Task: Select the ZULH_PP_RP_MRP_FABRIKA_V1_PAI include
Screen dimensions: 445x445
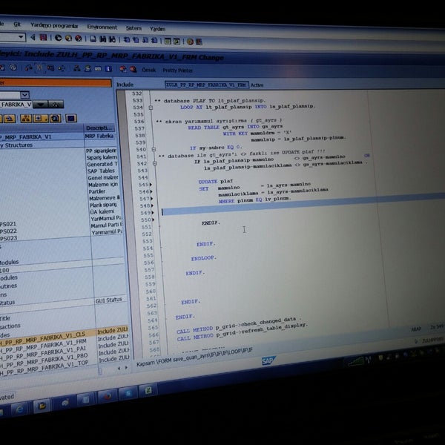Action: pos(44,353)
